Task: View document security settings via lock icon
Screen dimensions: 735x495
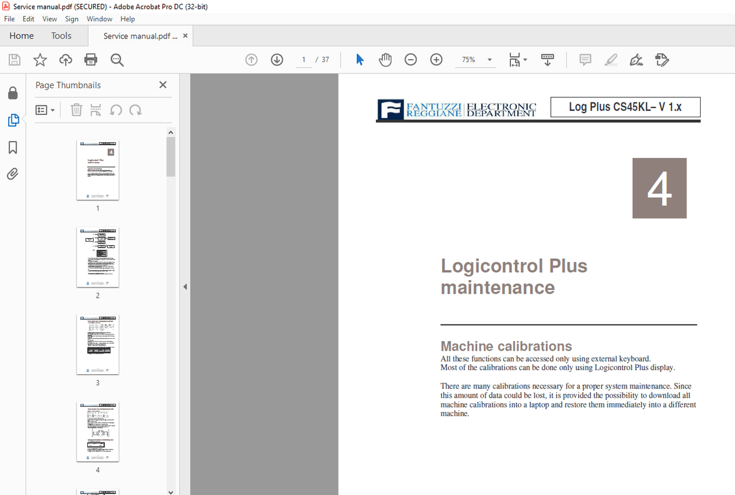Action: point(12,92)
